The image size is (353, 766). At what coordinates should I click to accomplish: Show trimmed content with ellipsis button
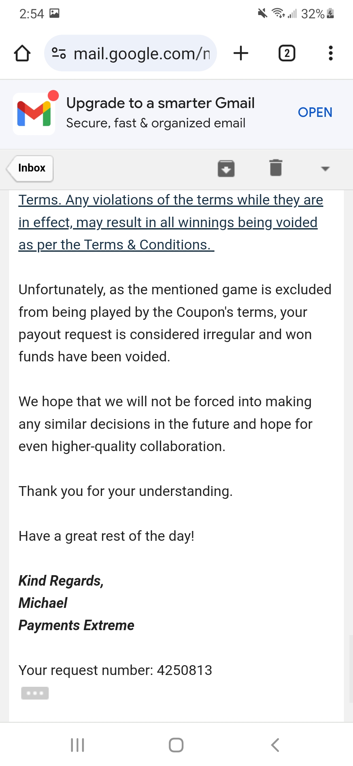(x=35, y=693)
